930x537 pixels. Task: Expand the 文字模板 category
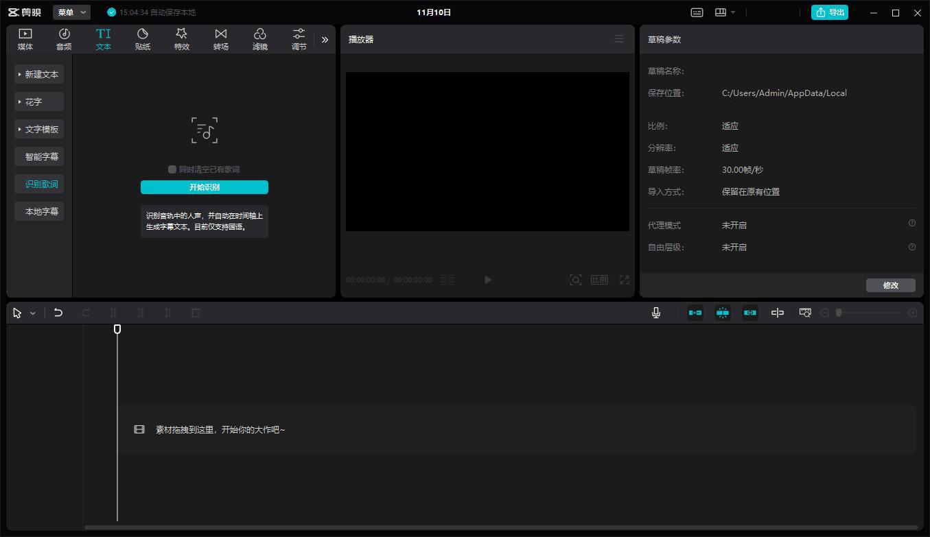tap(39, 129)
